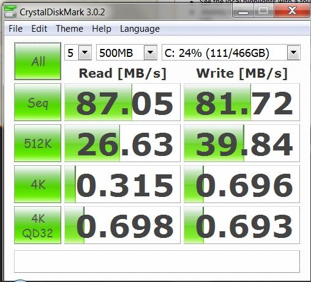
Task: Click the 4K read result 0.315
Action: click(x=122, y=184)
